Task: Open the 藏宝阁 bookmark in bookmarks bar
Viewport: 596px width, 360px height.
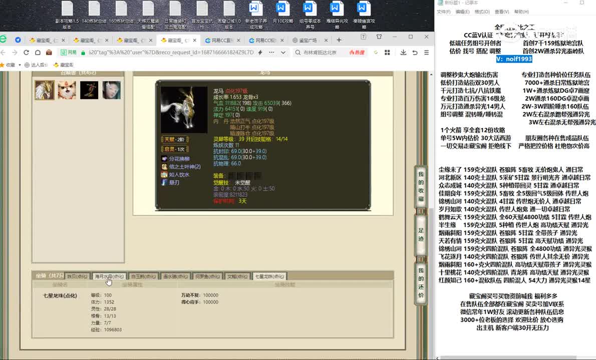Action: point(64,65)
